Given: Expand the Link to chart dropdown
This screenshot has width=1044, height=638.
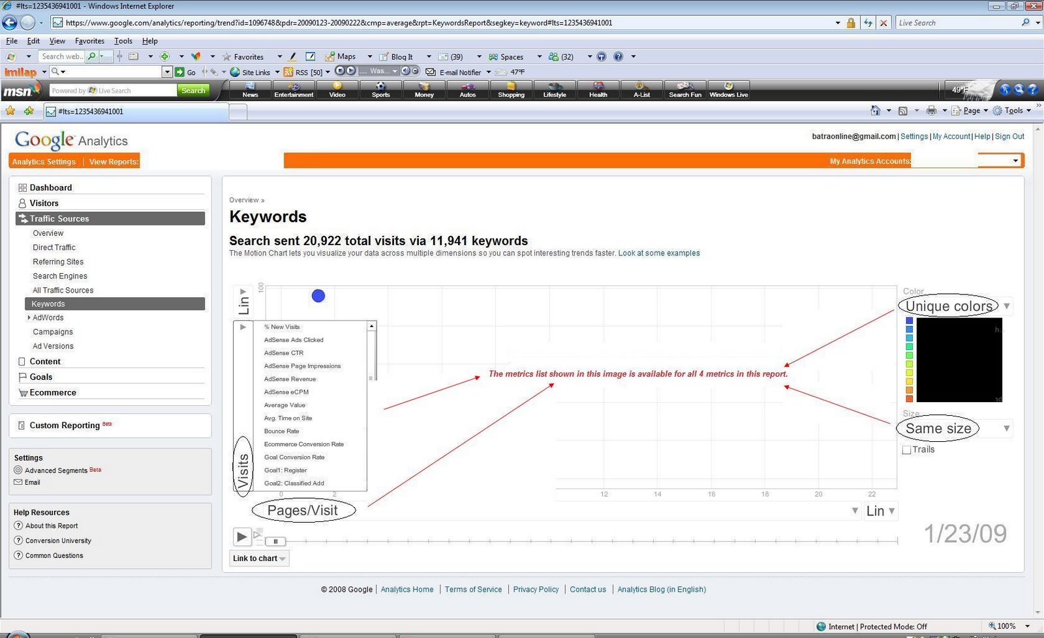Looking at the screenshot, I should pyautogui.click(x=260, y=558).
